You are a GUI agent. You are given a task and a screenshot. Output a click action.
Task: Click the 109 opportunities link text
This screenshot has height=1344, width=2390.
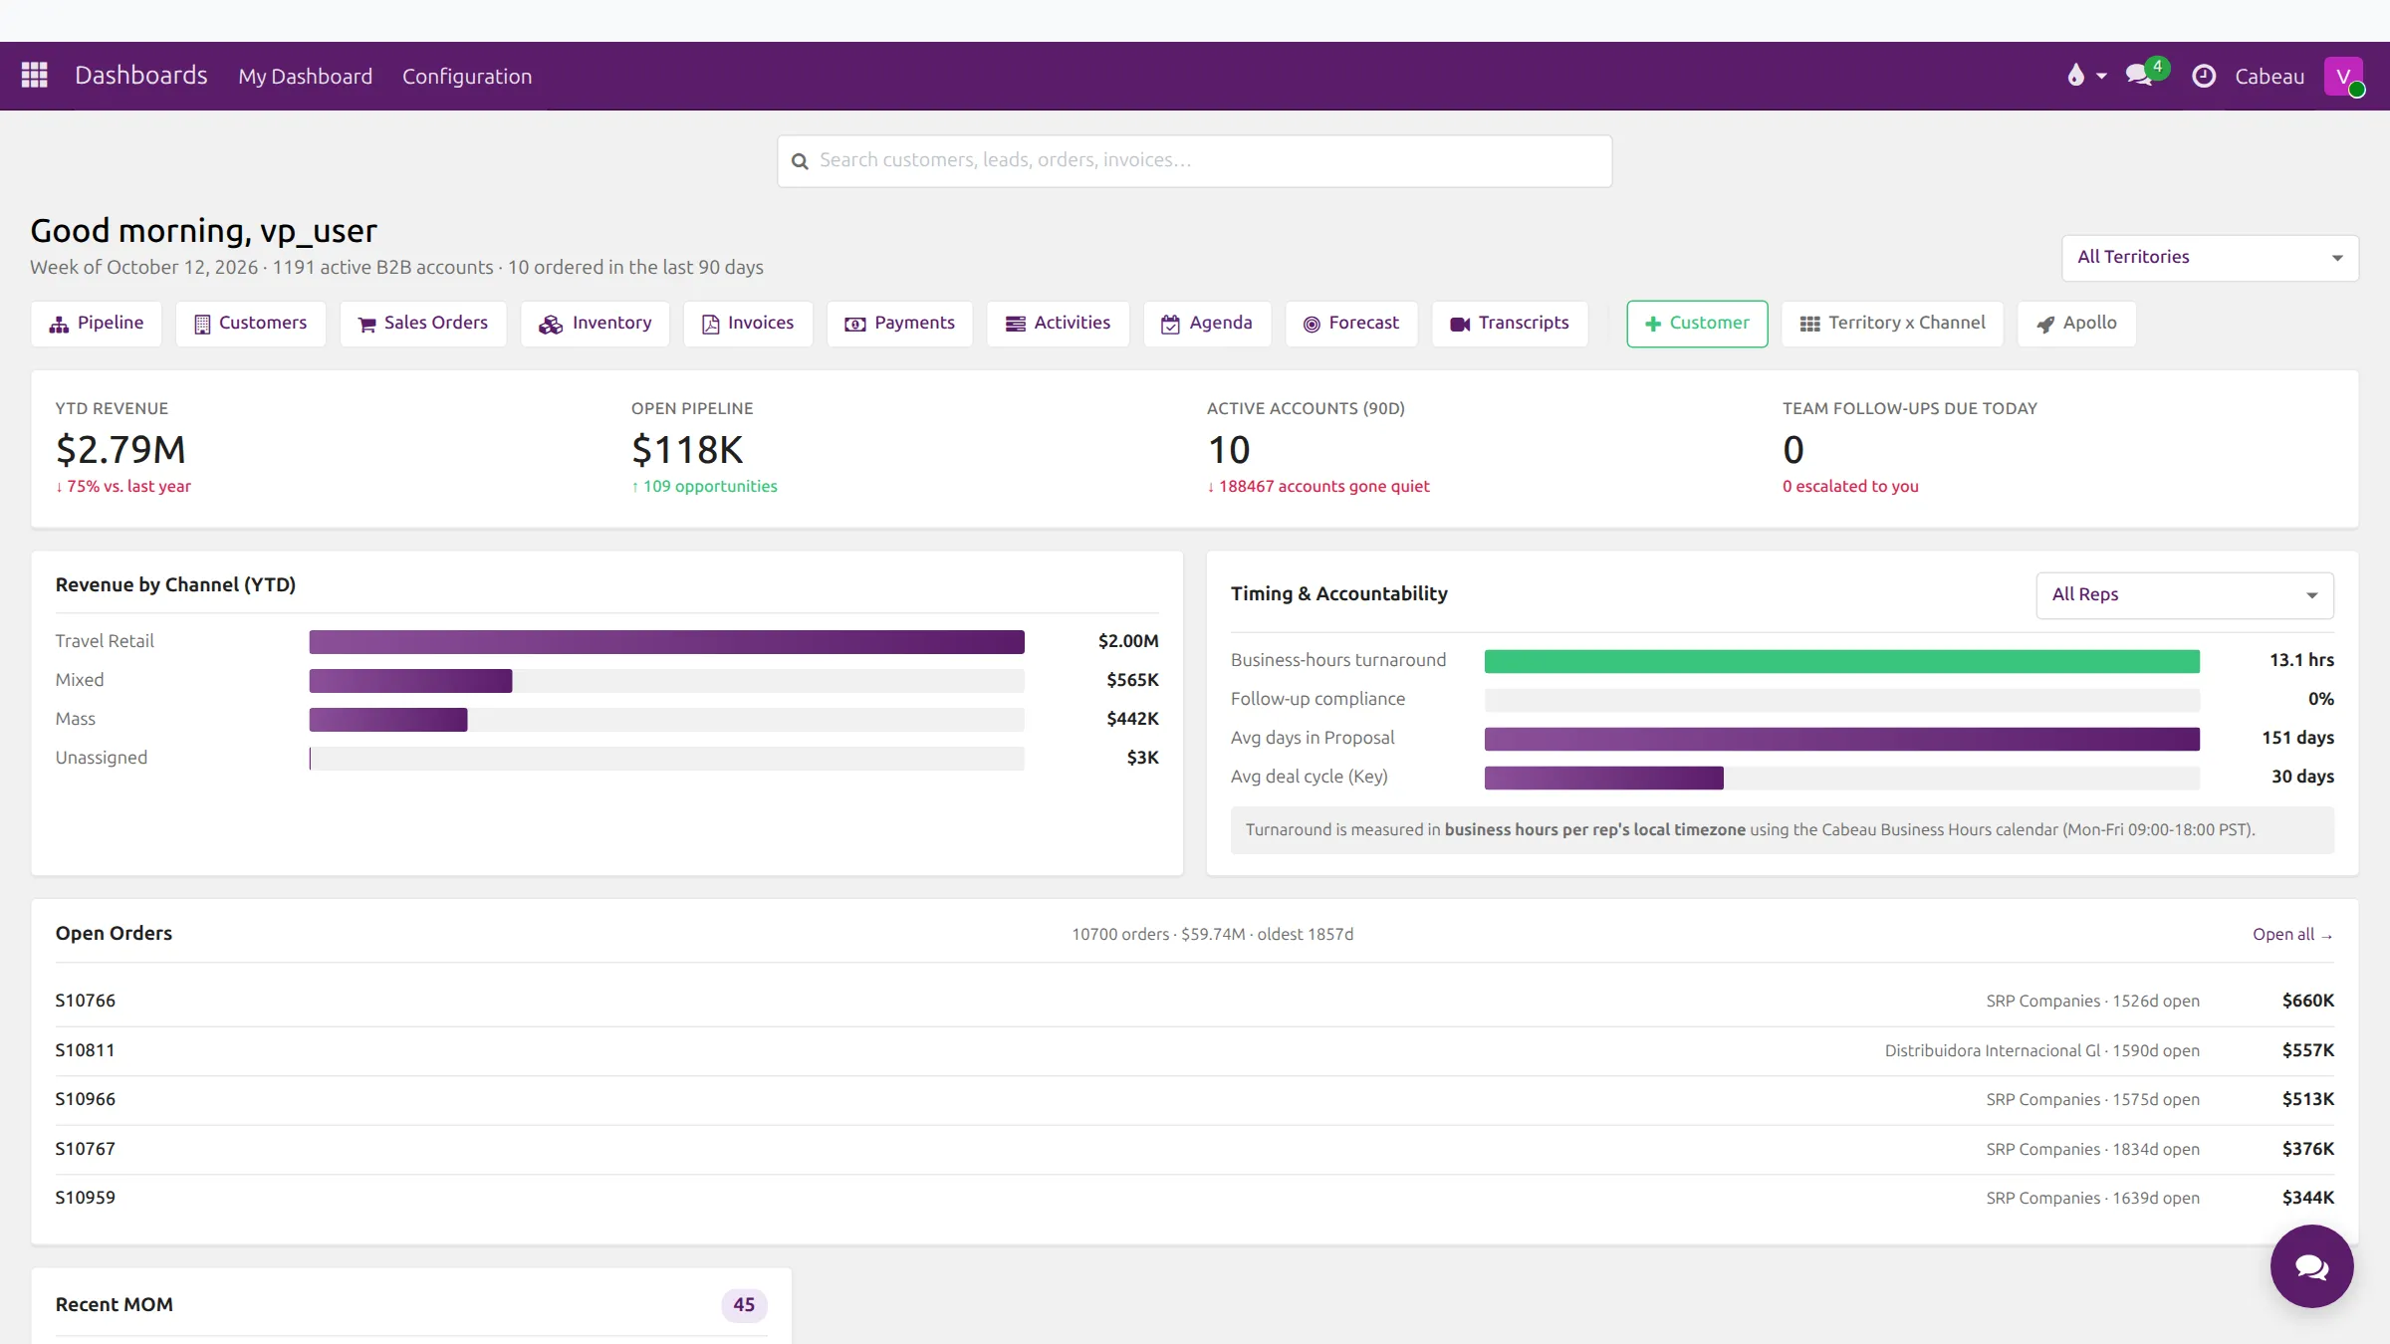[x=704, y=486]
